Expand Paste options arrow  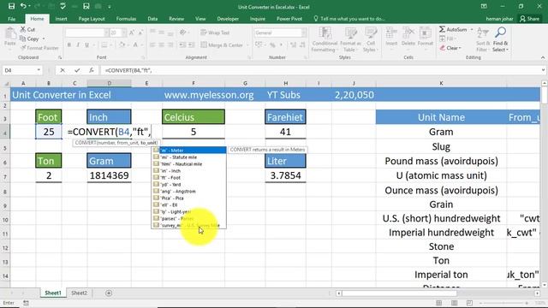[9, 50]
